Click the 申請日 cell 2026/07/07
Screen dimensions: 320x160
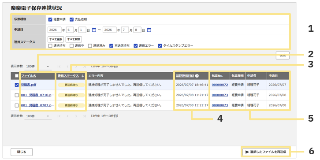(277, 85)
